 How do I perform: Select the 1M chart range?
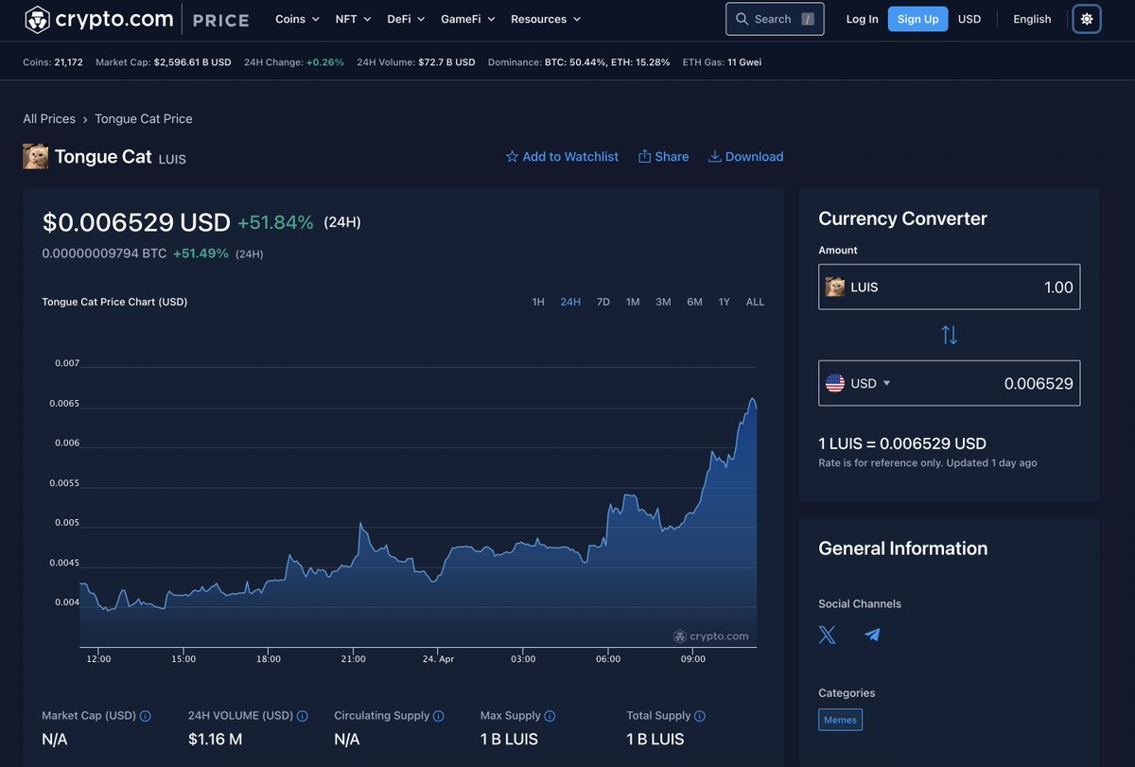pos(633,302)
